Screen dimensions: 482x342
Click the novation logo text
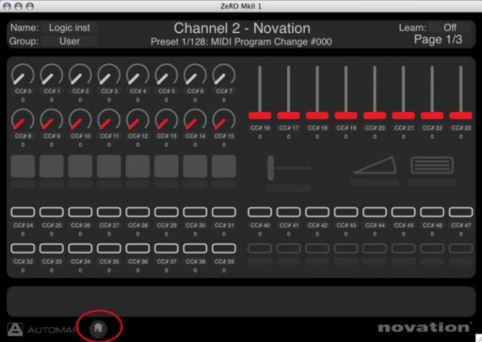click(424, 327)
